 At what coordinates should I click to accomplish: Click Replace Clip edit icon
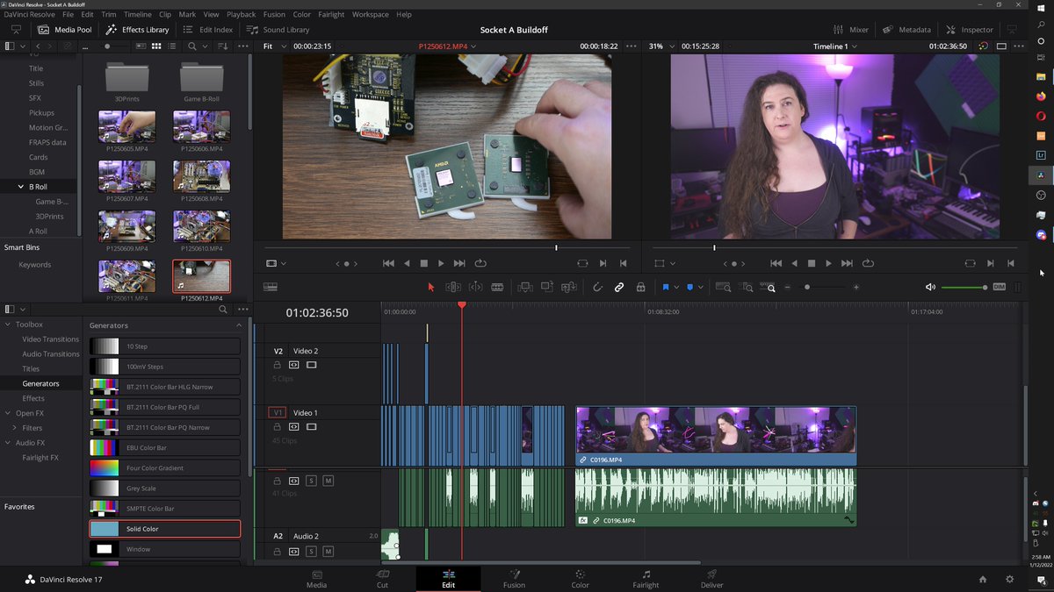coord(568,287)
